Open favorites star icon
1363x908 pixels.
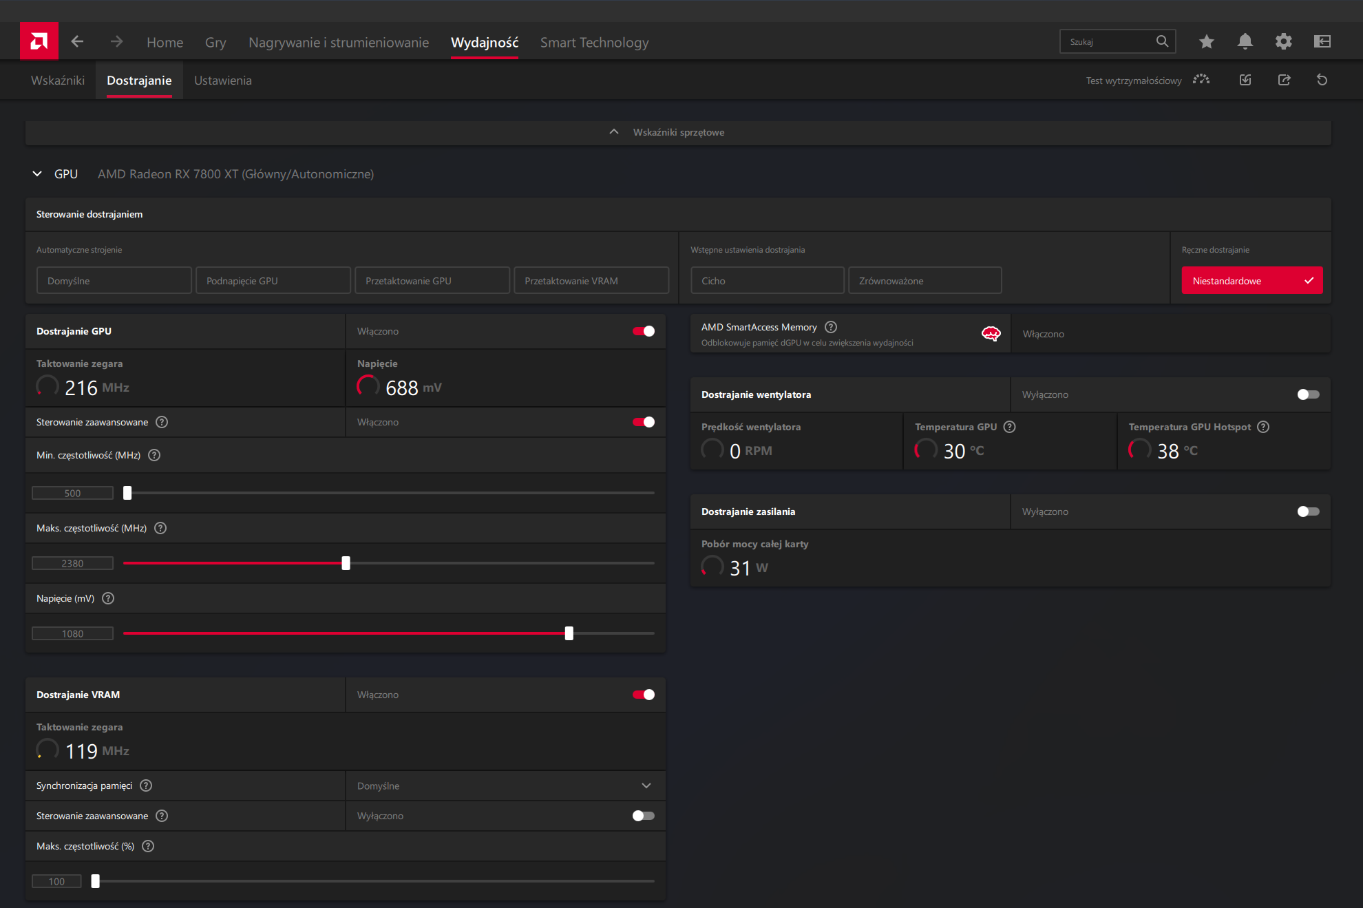(1206, 42)
